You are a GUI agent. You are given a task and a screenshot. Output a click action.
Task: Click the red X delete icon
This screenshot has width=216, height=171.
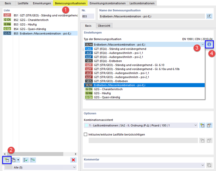[73, 160]
